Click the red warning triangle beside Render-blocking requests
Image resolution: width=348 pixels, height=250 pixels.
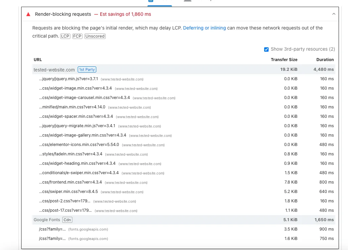point(28,14)
